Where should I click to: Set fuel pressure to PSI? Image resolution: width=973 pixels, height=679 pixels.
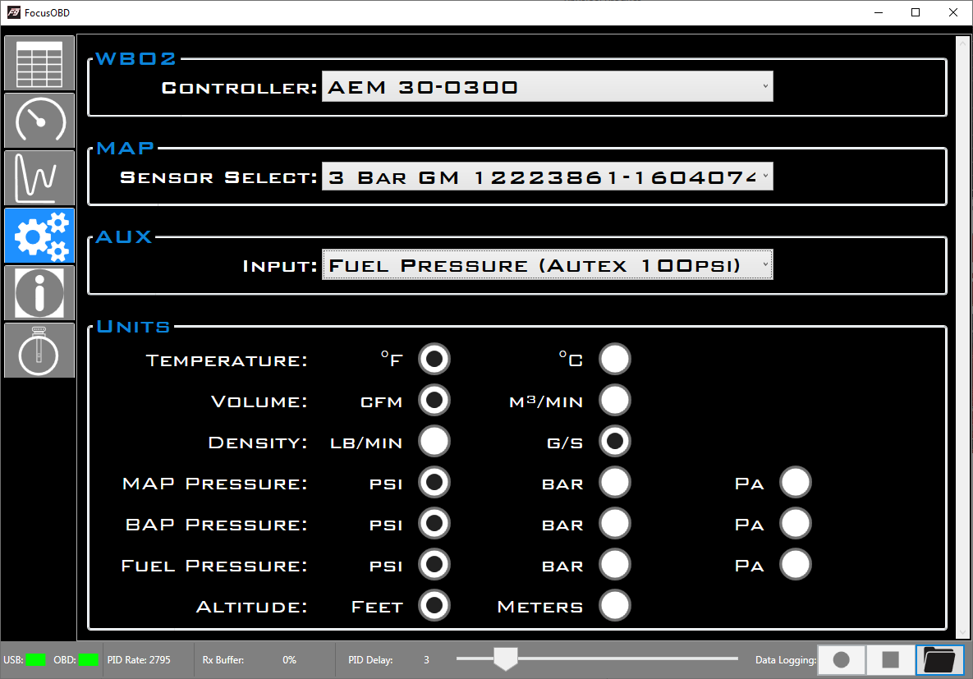click(434, 564)
